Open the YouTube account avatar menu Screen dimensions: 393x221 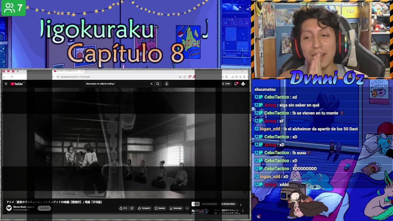point(243,83)
